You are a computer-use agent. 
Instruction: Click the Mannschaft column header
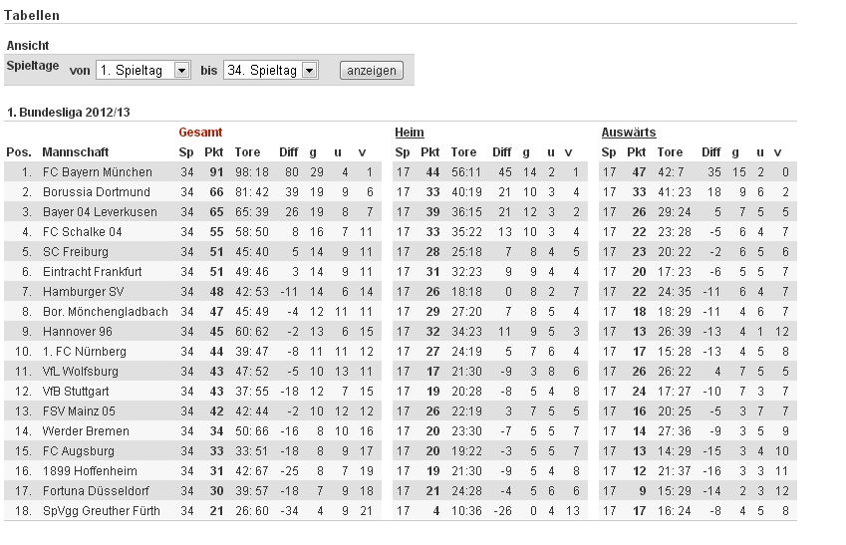pyautogui.click(x=75, y=152)
